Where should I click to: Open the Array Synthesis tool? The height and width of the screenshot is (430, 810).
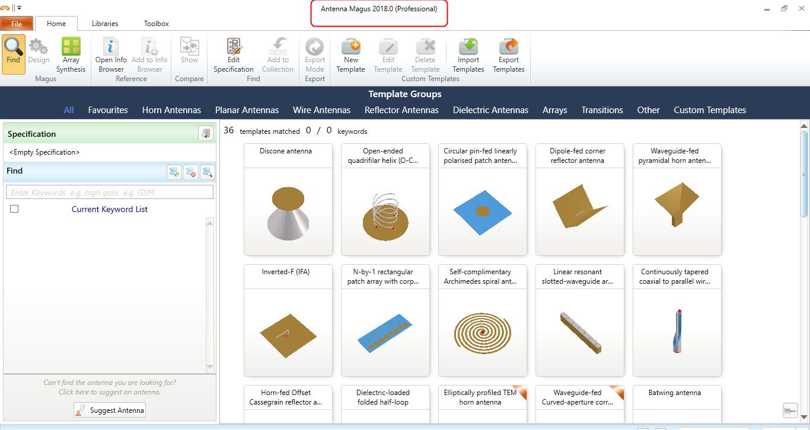71,54
